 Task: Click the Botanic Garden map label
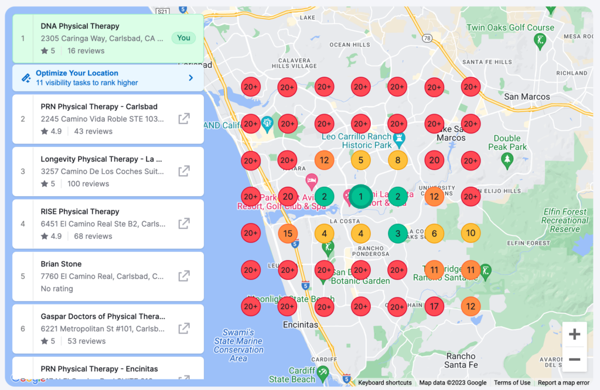[360, 281]
